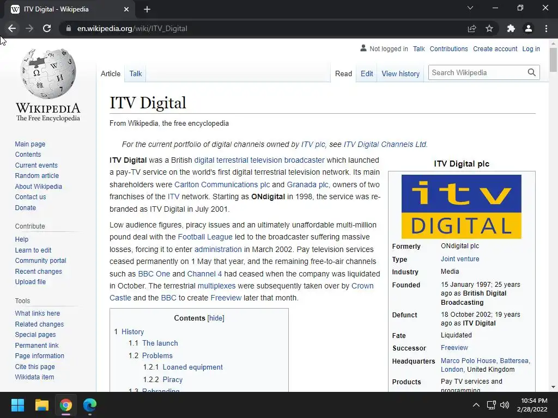This screenshot has height=418, width=558.
Task: Open the Edit tab
Action: coord(367,73)
